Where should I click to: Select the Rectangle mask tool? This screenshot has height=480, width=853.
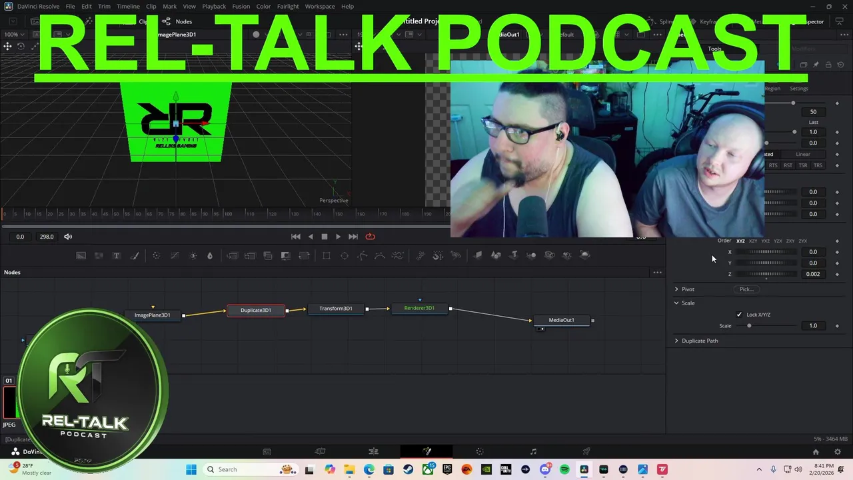pyautogui.click(x=327, y=255)
